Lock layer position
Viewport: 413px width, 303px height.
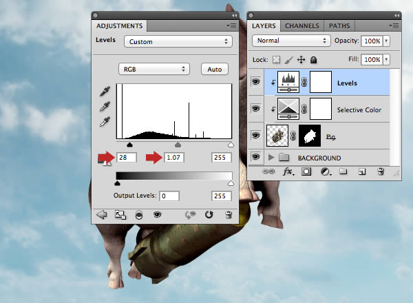click(x=301, y=60)
